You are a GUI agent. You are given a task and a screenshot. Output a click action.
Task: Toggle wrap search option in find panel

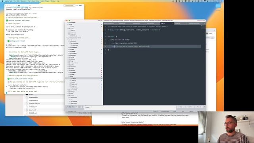(x=76, y=107)
